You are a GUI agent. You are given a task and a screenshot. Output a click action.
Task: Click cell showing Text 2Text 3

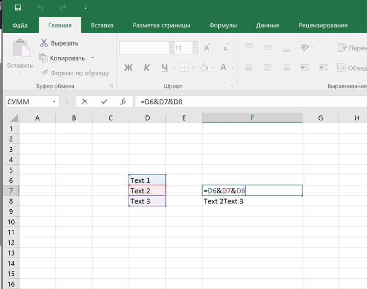[252, 201]
